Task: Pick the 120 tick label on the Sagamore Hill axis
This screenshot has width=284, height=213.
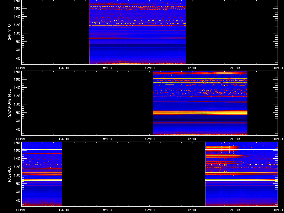Action: click(x=17, y=96)
